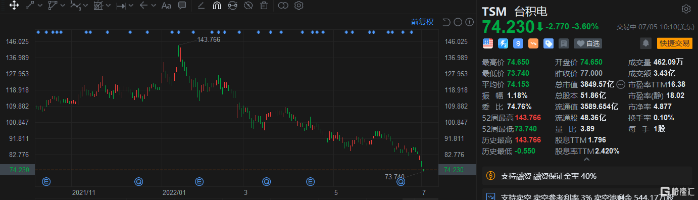
Task: Click the 快捷交易 quick trade button
Action: [x=674, y=43]
